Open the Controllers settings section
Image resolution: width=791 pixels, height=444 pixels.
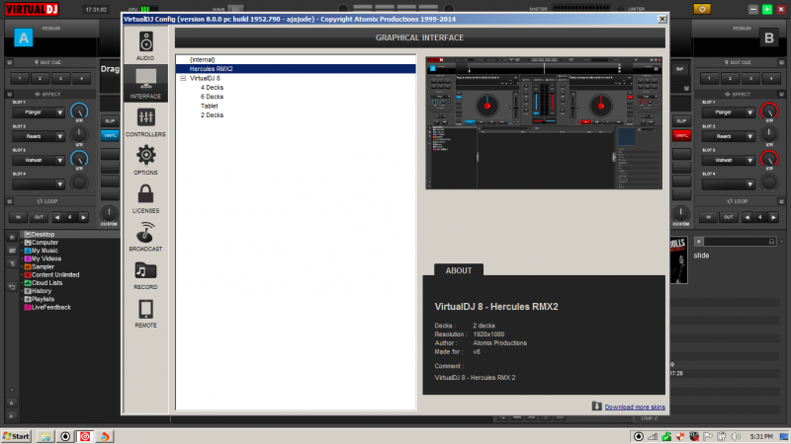point(145,121)
